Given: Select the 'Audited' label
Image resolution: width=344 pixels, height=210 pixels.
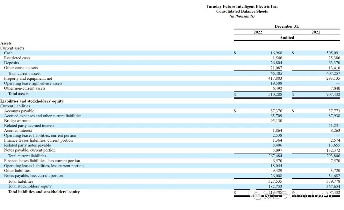Looking at the screenshot, I should (287, 37).
